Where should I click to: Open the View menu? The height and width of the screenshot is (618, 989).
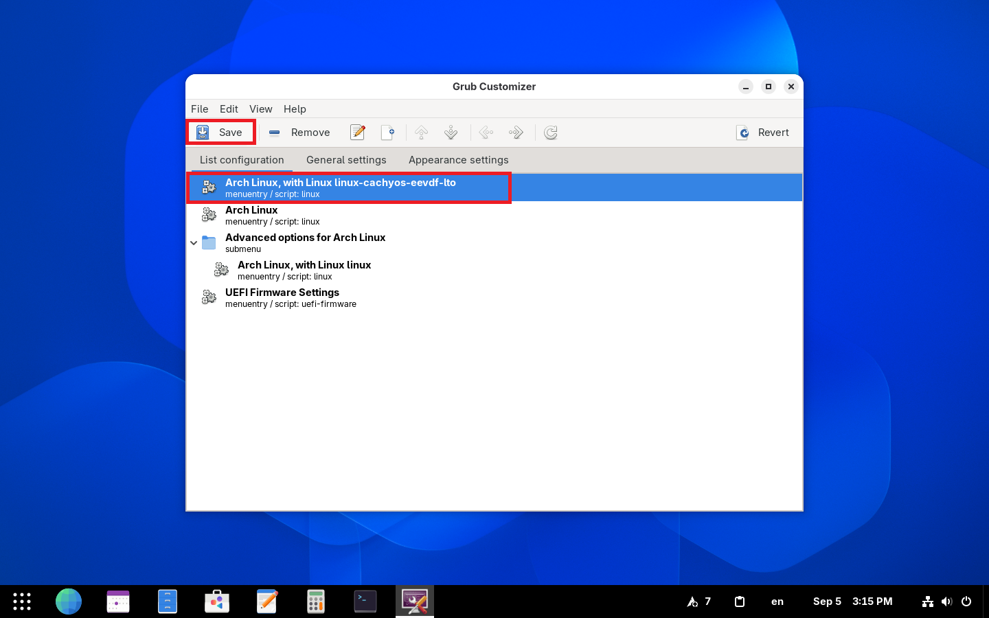point(261,109)
